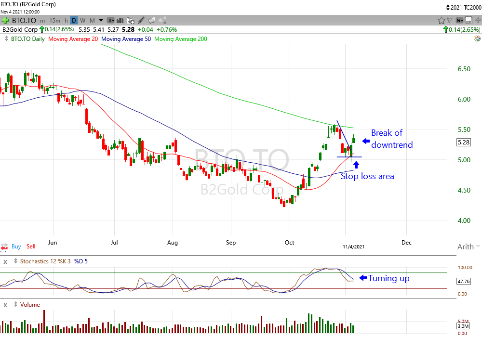Open the 'S' scaling dropdown
This screenshot has height=337, width=482.
pos(459,21)
